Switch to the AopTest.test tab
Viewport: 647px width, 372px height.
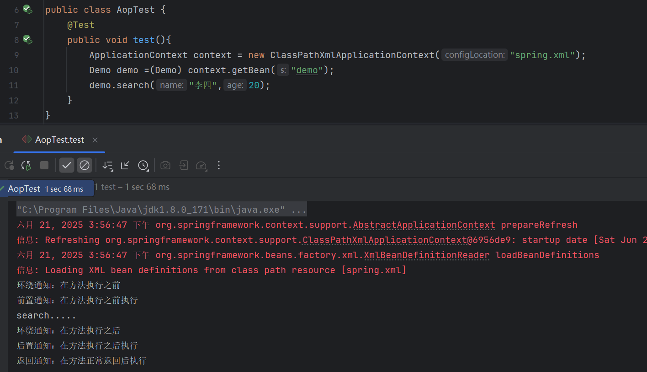59,140
